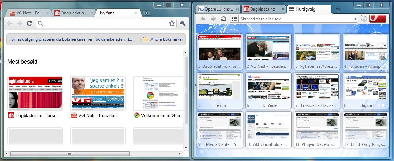Expand Opera's address field dropdown arrow

355,19
